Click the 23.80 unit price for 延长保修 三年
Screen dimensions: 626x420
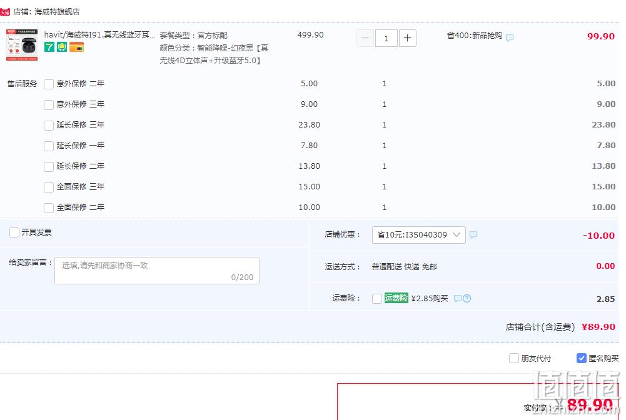[x=309, y=125]
